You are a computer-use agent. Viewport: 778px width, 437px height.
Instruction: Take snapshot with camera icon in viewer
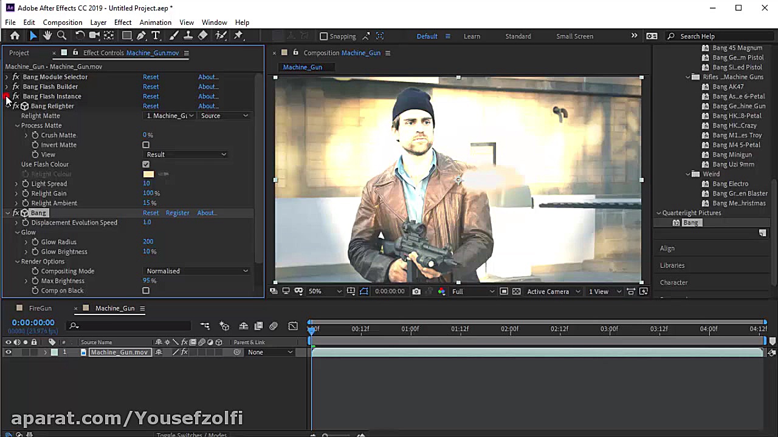coord(416,291)
